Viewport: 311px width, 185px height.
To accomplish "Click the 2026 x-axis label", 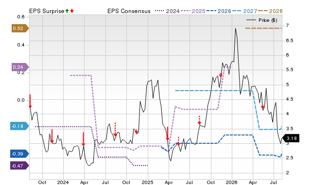I will coord(232,182).
